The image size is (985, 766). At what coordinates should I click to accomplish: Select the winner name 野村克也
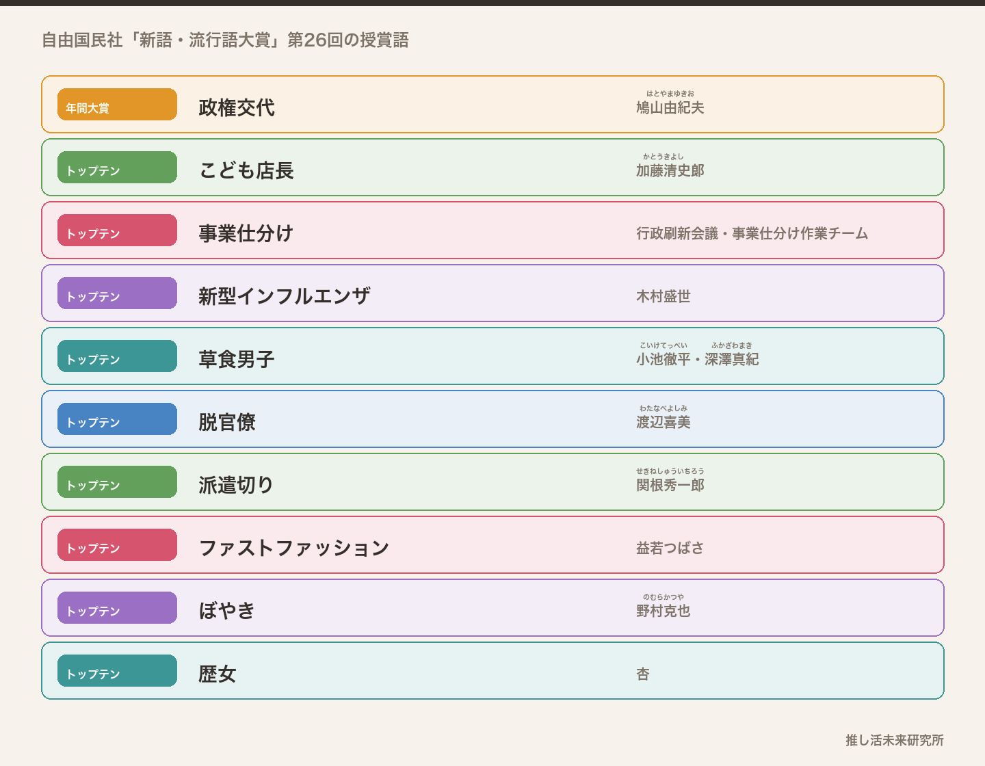(x=664, y=611)
